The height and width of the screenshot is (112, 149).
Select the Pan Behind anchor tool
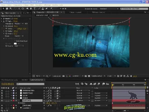click(23, 8)
